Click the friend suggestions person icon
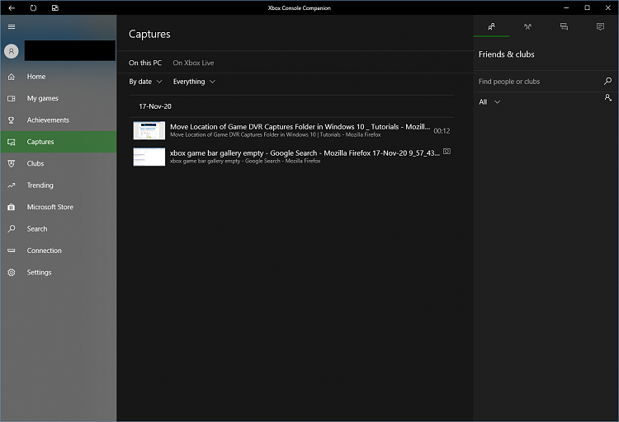 coord(608,97)
